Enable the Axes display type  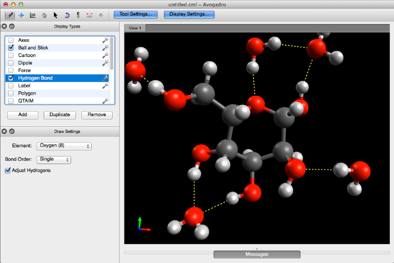pyautogui.click(x=11, y=40)
